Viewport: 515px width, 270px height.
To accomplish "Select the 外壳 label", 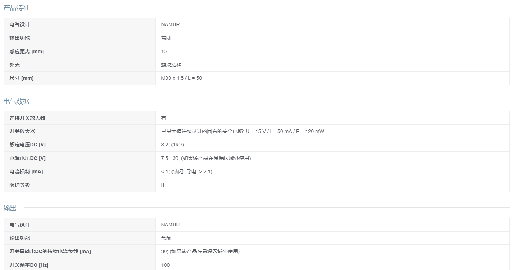I will [14, 65].
